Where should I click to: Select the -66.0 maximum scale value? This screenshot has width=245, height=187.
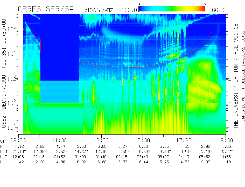pyautogui.click(x=216, y=10)
